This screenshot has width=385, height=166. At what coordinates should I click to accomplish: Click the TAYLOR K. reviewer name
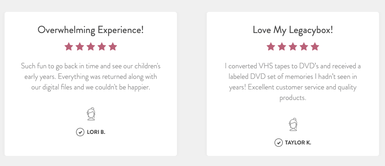(298, 143)
